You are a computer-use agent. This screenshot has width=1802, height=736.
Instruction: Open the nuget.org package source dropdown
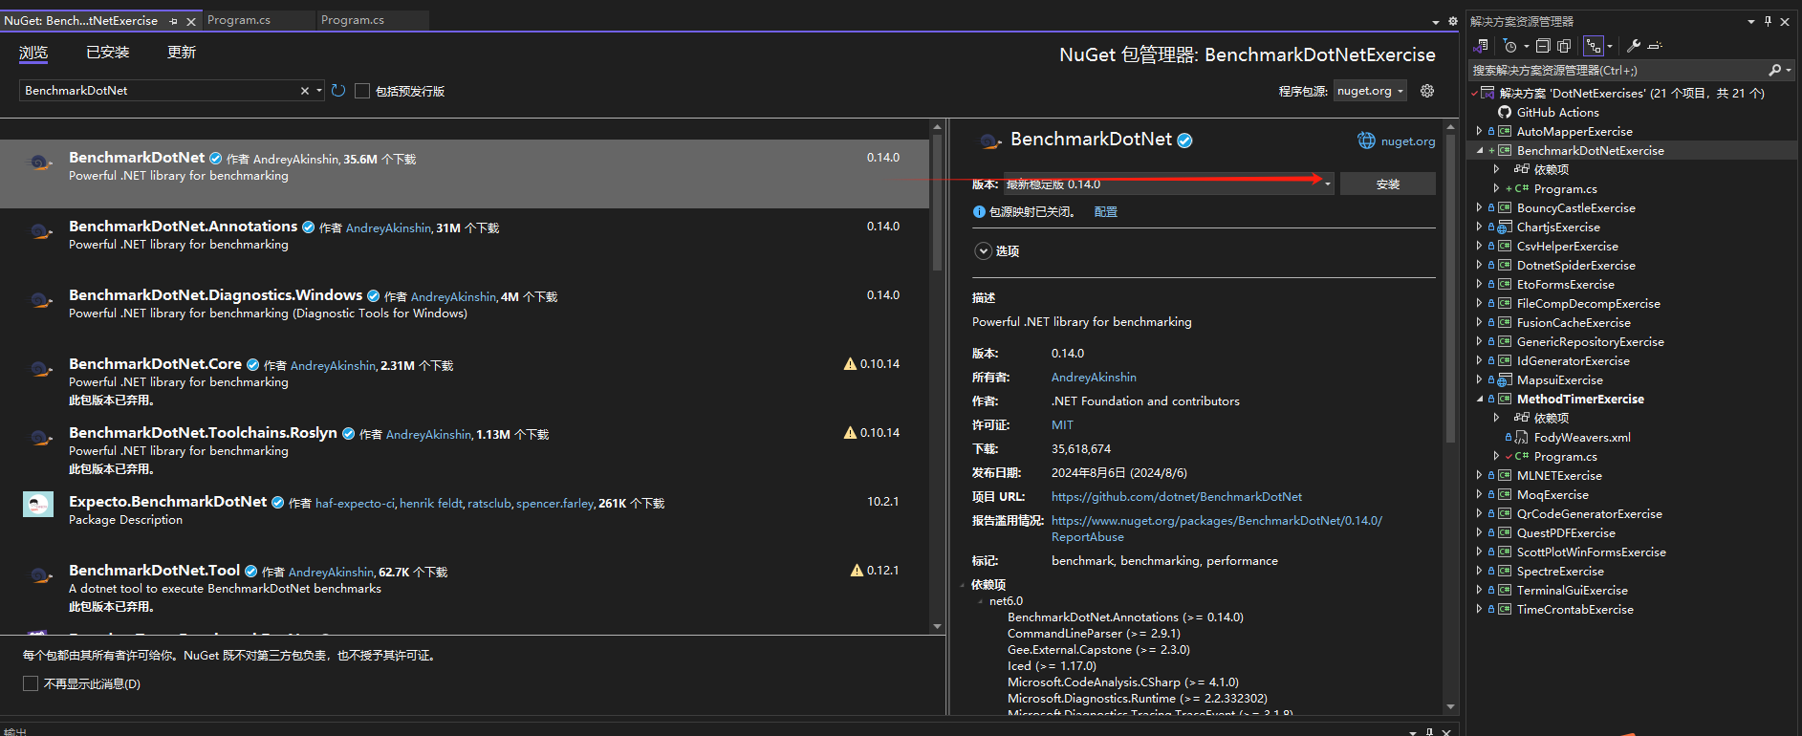pyautogui.click(x=1370, y=91)
